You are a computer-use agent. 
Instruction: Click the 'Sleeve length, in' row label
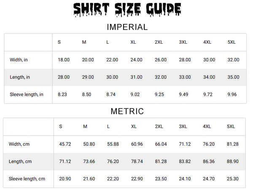click(x=27, y=95)
